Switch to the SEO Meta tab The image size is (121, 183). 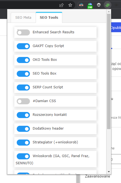click(23, 18)
